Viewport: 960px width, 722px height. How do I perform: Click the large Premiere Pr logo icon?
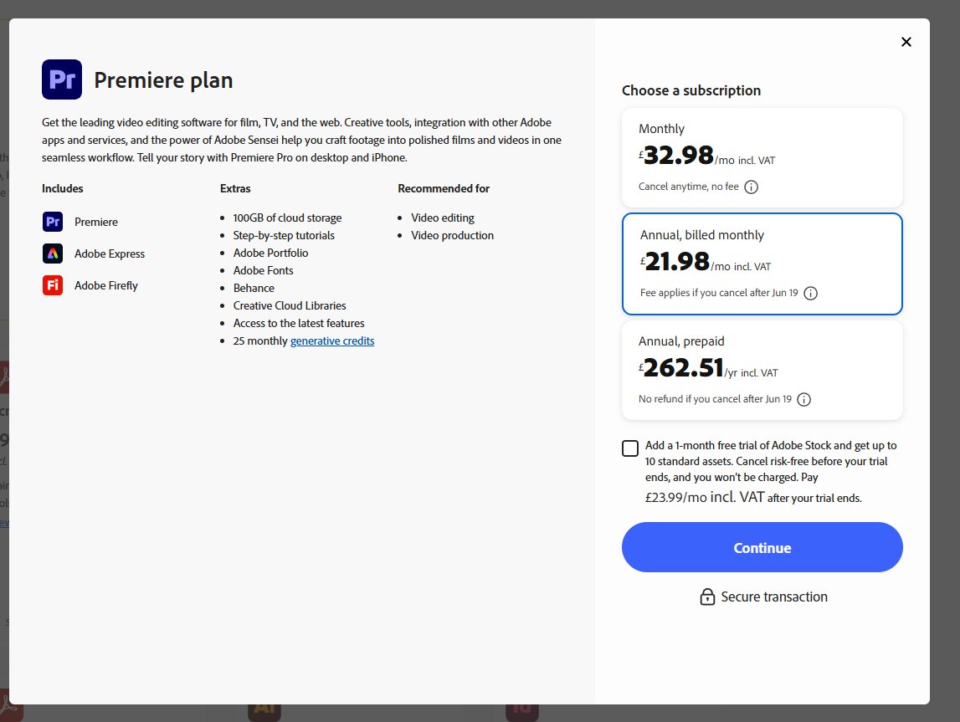click(62, 79)
